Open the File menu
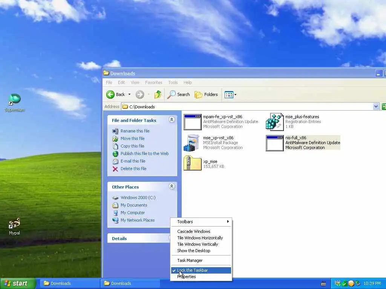This screenshot has height=289, width=386. pyautogui.click(x=109, y=82)
